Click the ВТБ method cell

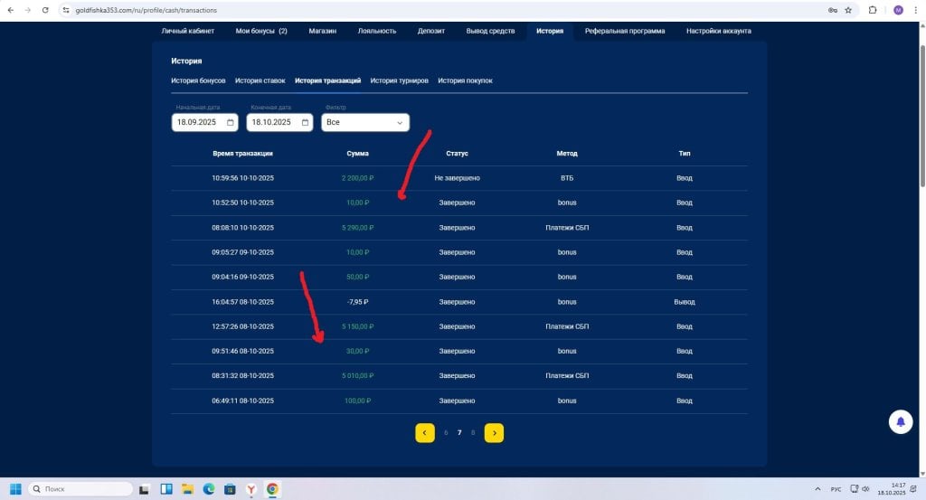[x=567, y=178]
